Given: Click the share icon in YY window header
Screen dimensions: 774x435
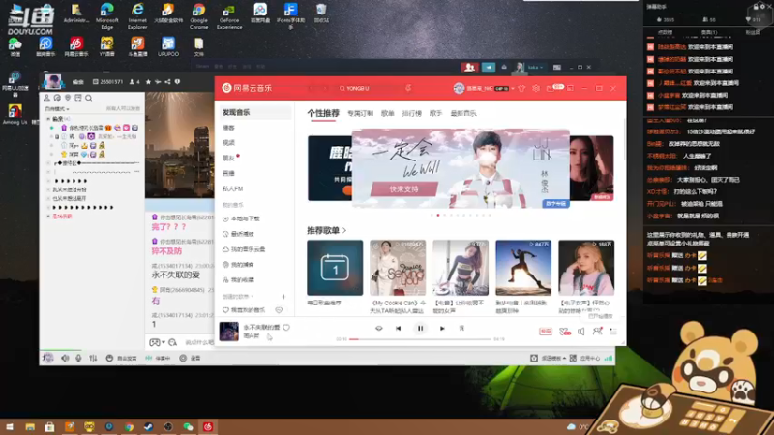Looking at the screenshot, I should [167, 82].
